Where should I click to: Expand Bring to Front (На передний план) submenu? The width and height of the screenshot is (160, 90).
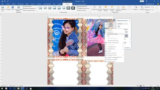pyautogui.click(x=114, y=47)
